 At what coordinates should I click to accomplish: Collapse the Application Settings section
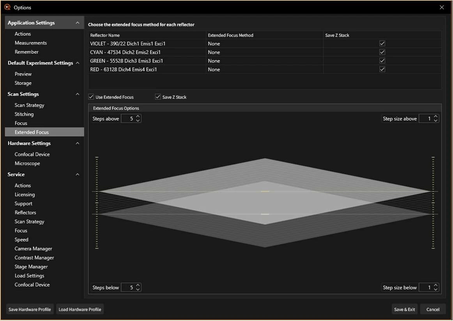coord(77,23)
